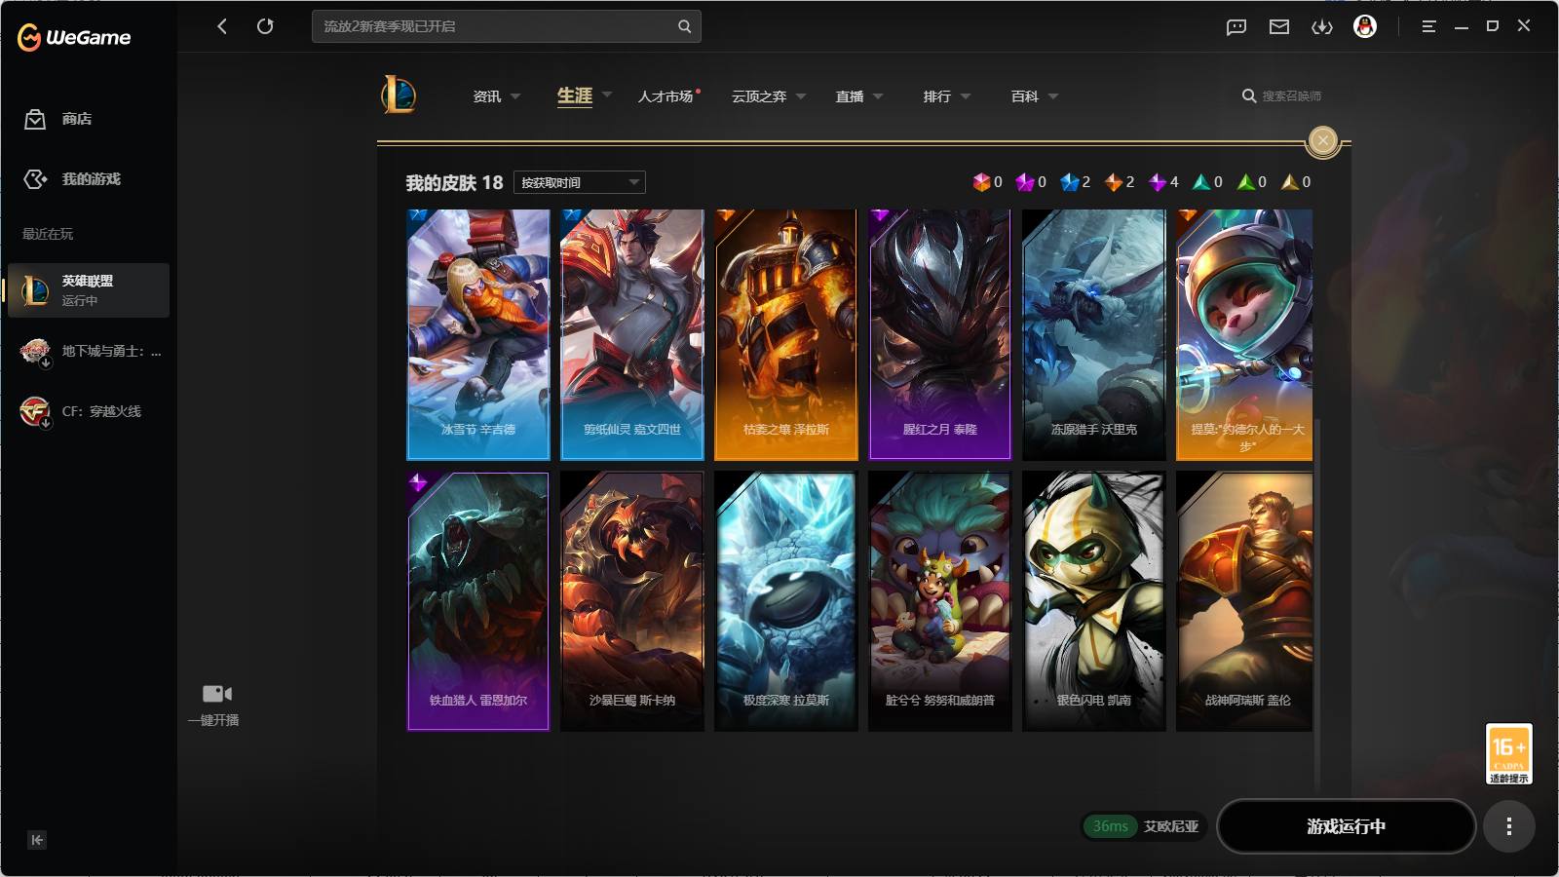Open the 腥红之月 泰隆 skin card
Image resolution: width=1559 pixels, height=877 pixels.
coord(940,334)
